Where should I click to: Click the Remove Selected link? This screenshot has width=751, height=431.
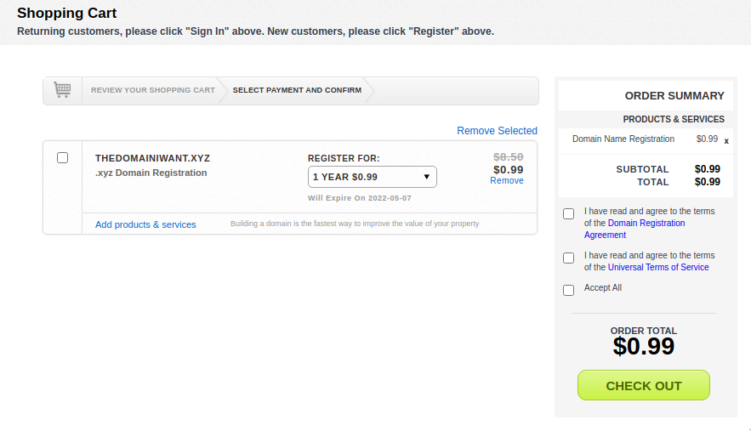coord(497,131)
